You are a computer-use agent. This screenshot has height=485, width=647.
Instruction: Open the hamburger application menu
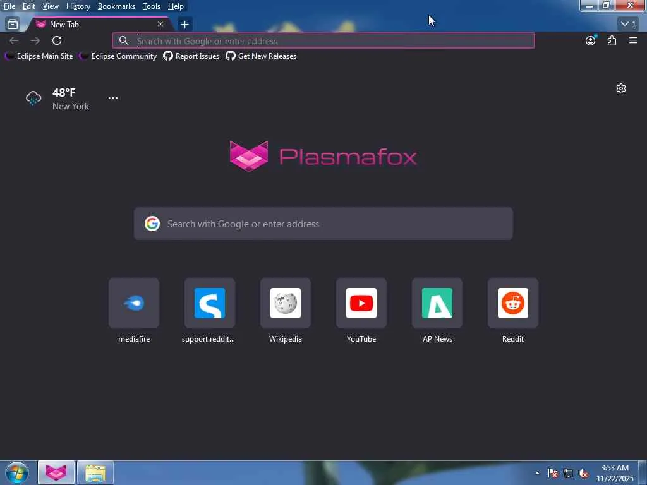pyautogui.click(x=633, y=40)
